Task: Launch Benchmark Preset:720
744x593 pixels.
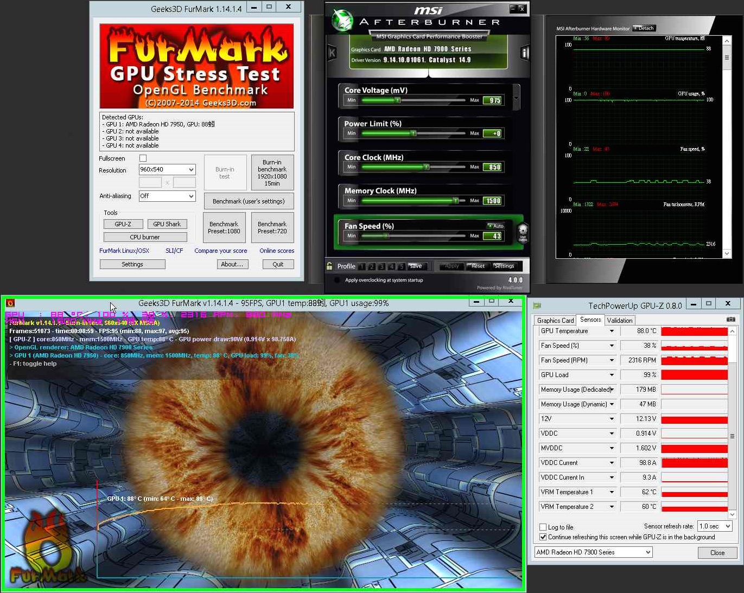Action: pyautogui.click(x=272, y=227)
